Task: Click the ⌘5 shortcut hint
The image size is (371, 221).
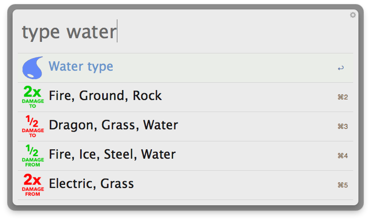Action: [x=343, y=185]
